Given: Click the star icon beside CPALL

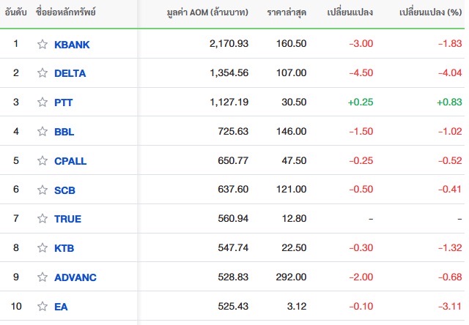Looking at the screenshot, I should pyautogui.click(x=43, y=161).
